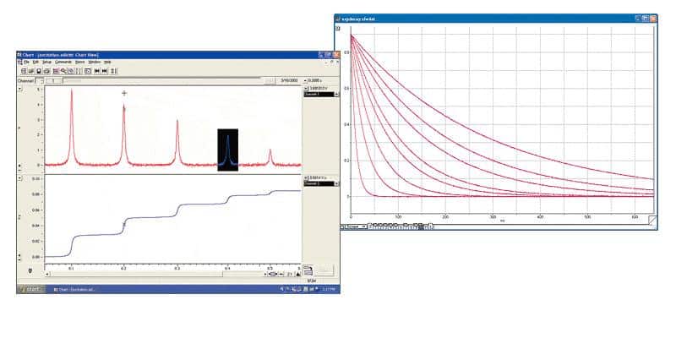Screen dimensions: 676x338
Task: Click the highlighted black selection on fourth peak
Action: pyautogui.click(x=226, y=150)
